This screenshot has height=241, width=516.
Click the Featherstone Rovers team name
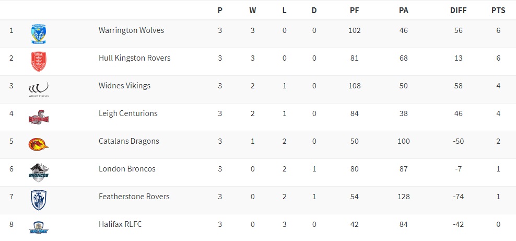point(134,197)
